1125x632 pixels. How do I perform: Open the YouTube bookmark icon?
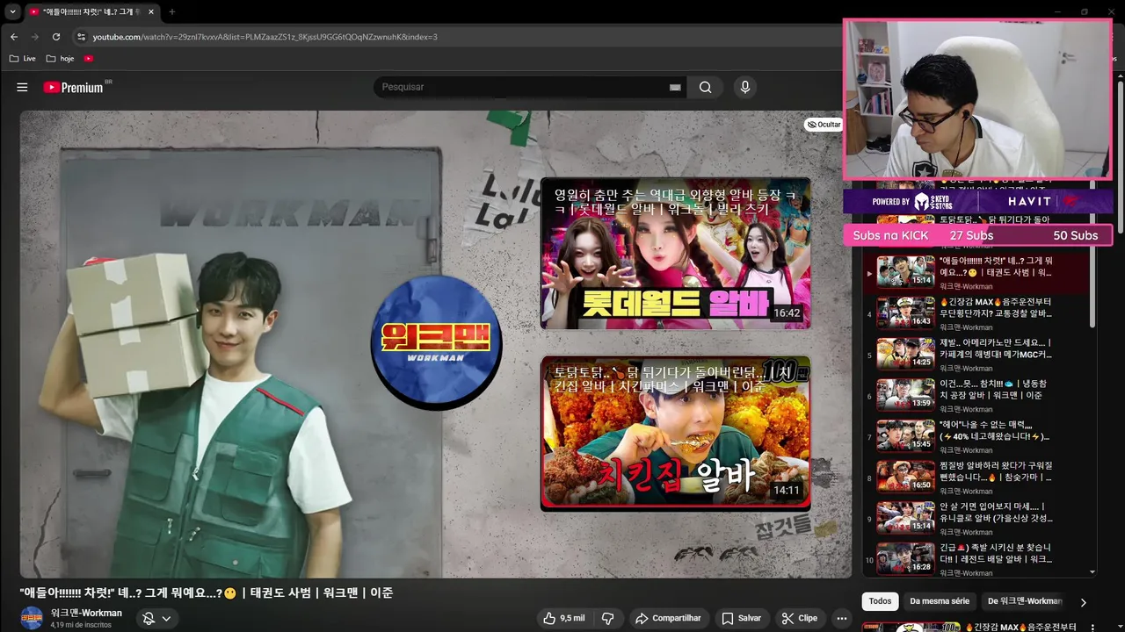tap(89, 59)
